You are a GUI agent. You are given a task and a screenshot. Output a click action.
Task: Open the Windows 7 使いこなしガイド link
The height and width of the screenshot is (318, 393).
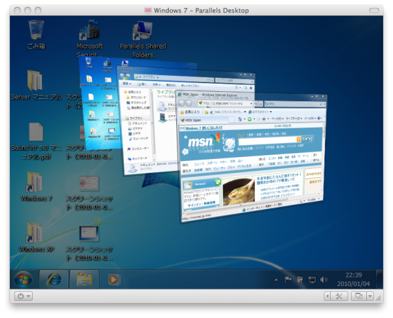click(x=201, y=128)
